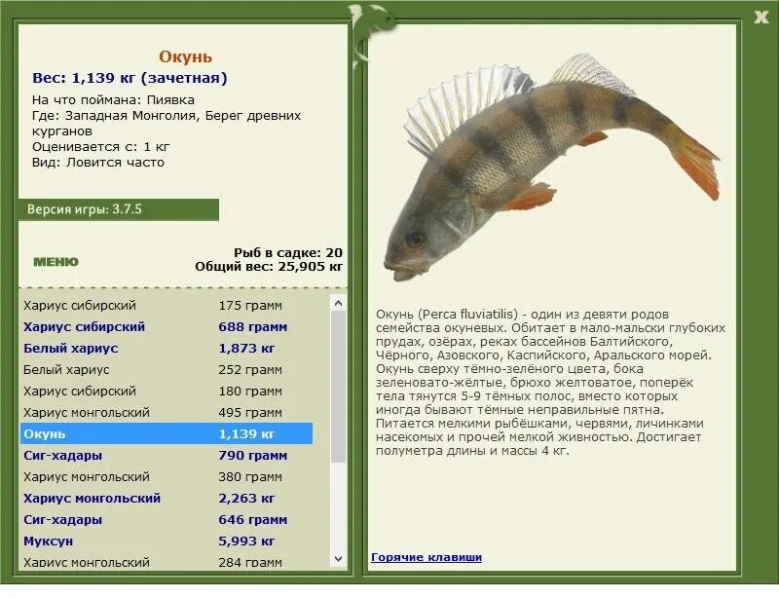Select Сиг-хадары 790 грамм row
779x598 pixels.
click(167, 455)
